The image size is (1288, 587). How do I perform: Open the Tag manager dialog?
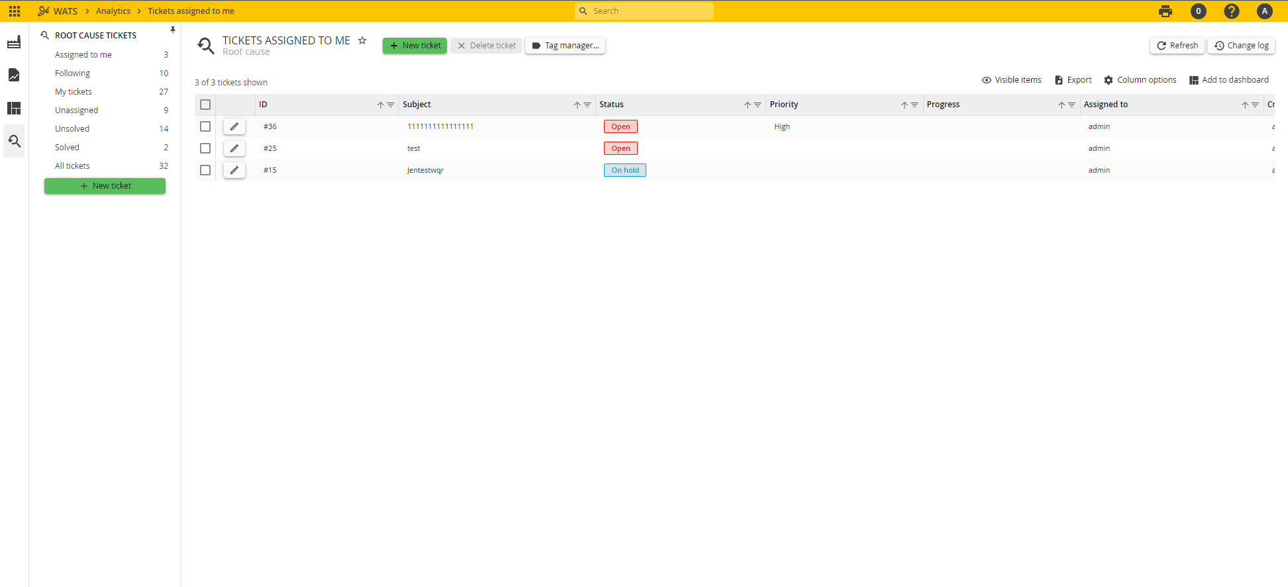coord(565,46)
